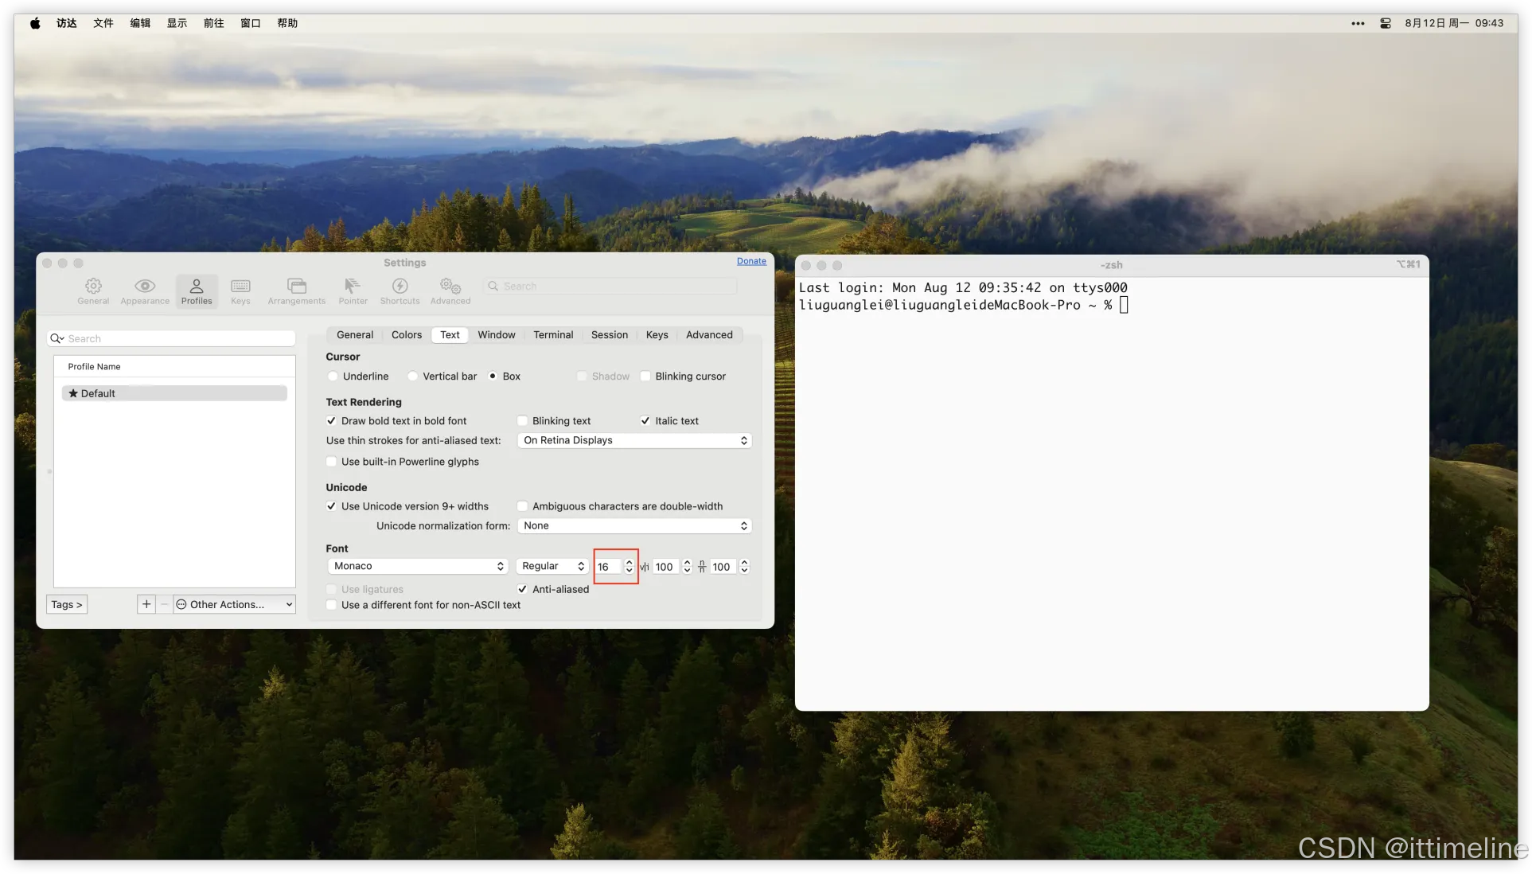Switch to the Colors tab
Screen dimensions: 1532x874
(406, 335)
